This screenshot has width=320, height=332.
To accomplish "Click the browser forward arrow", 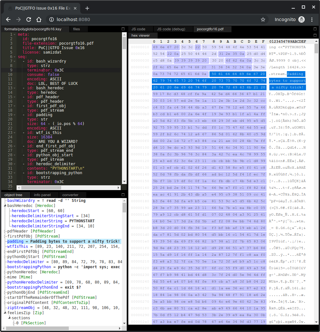I will (18, 19).
